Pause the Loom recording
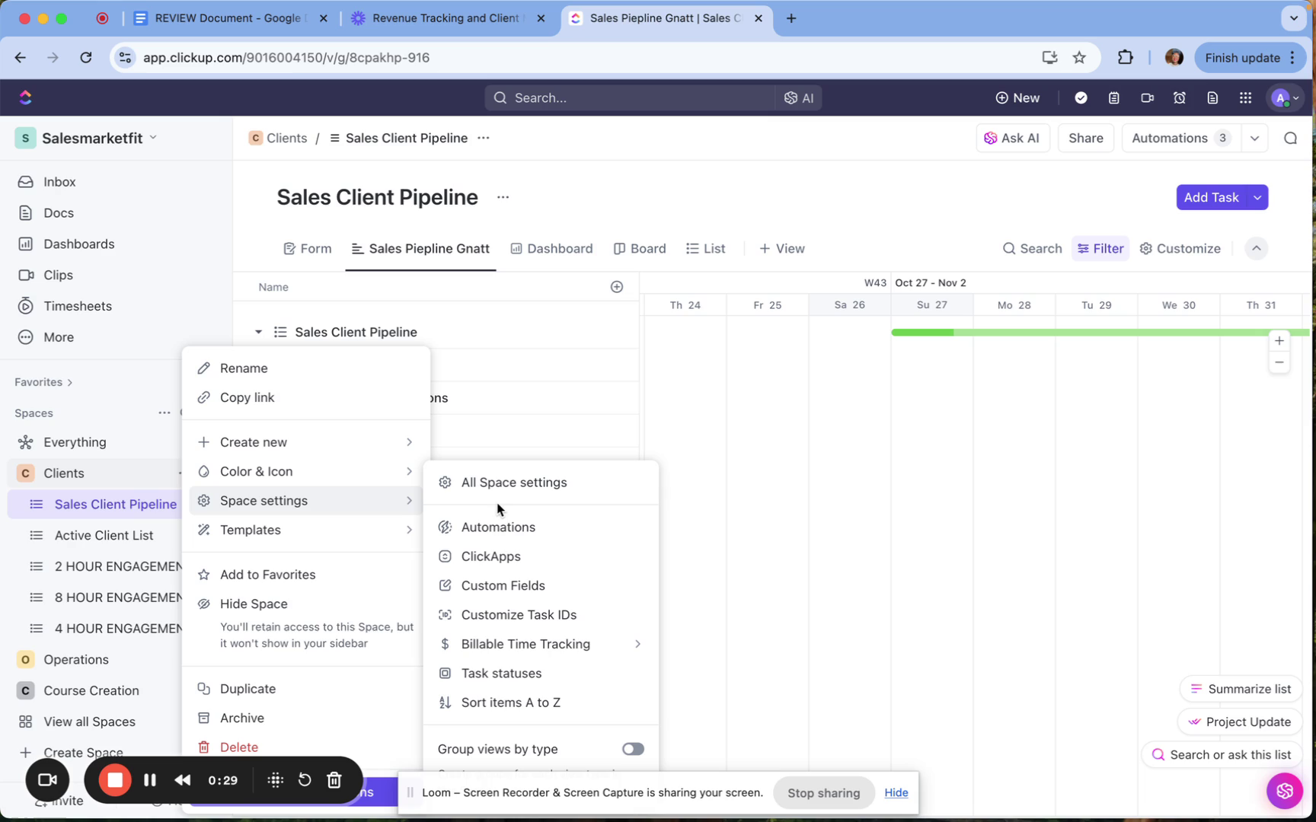 150,780
